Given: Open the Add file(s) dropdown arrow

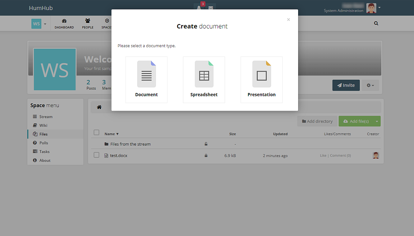Looking at the screenshot, I should tap(377, 121).
